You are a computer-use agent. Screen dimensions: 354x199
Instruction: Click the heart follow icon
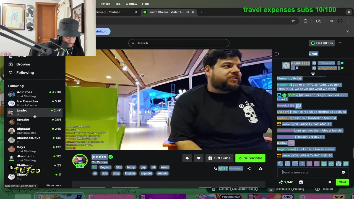point(199,158)
